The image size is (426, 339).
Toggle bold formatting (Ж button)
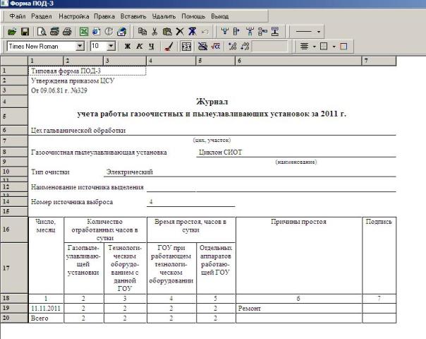pyautogui.click(x=128, y=47)
